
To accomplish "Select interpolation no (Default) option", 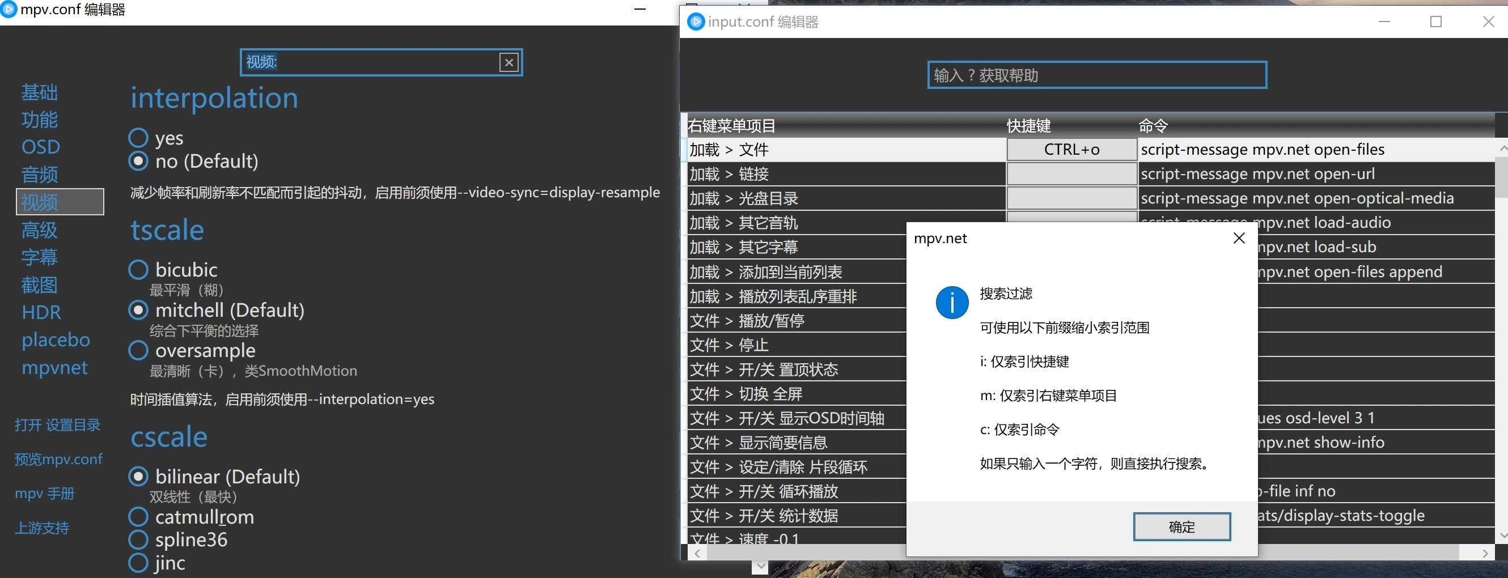I will click(x=193, y=161).
